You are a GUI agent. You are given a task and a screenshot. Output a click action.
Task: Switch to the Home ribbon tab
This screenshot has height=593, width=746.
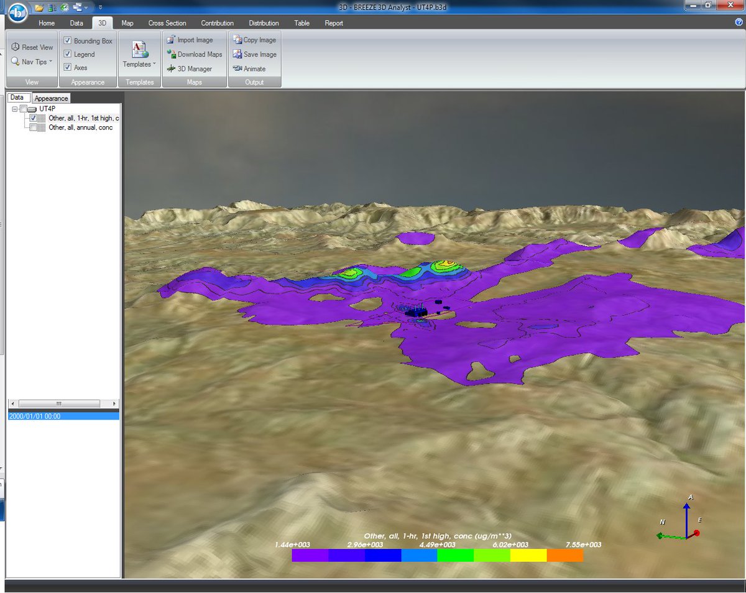click(47, 23)
